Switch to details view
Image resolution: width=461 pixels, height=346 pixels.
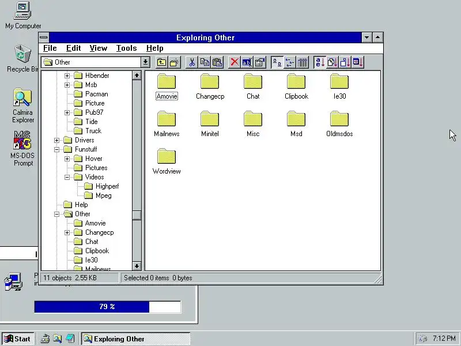coord(302,62)
